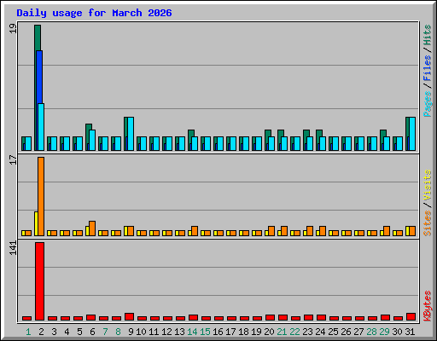
Task: Click the blue Files bar for day 2
Action: [x=39, y=77]
